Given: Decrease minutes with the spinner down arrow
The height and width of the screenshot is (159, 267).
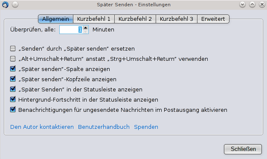Looking at the screenshot, I should click(85, 31).
